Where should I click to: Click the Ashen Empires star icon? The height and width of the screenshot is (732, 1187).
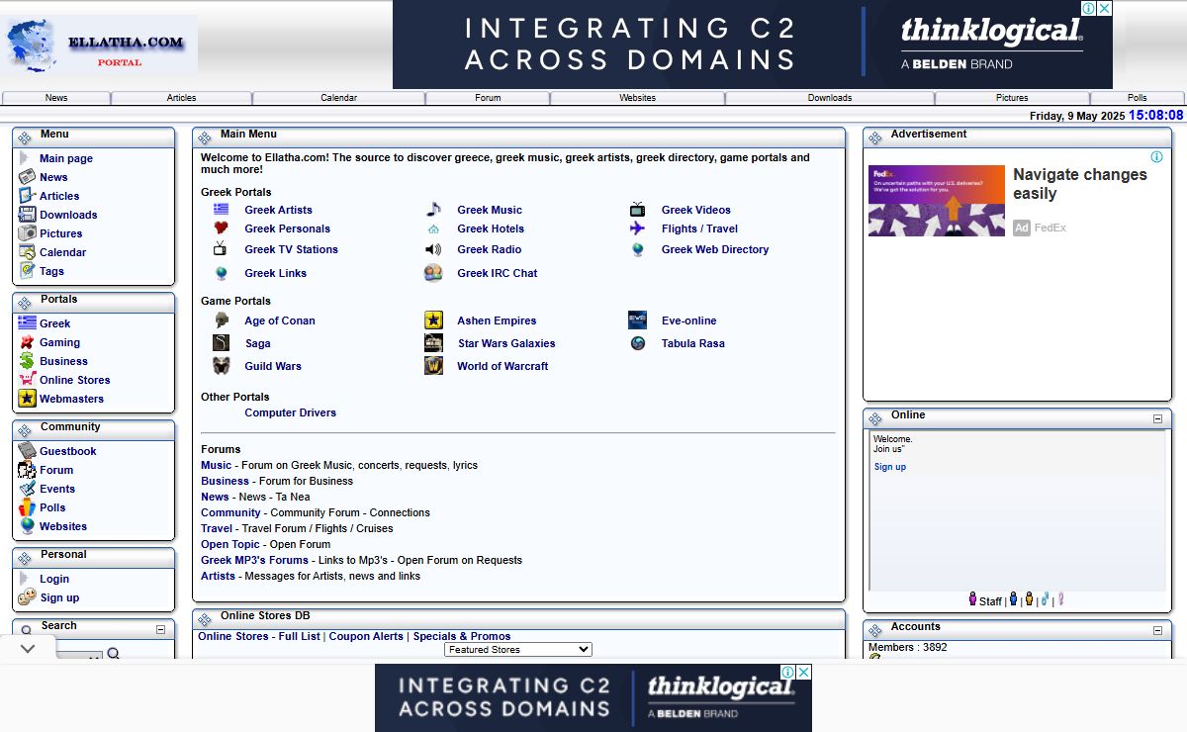click(x=433, y=320)
